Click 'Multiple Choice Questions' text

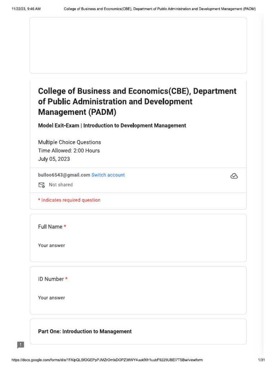pos(69,142)
